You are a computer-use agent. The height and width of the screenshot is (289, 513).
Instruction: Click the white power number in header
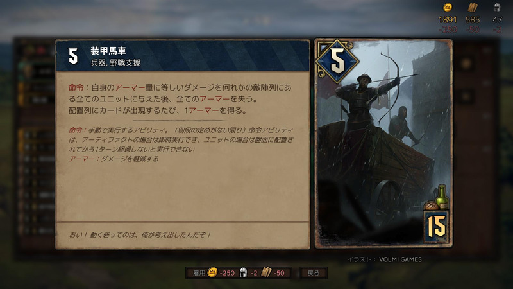click(x=73, y=56)
